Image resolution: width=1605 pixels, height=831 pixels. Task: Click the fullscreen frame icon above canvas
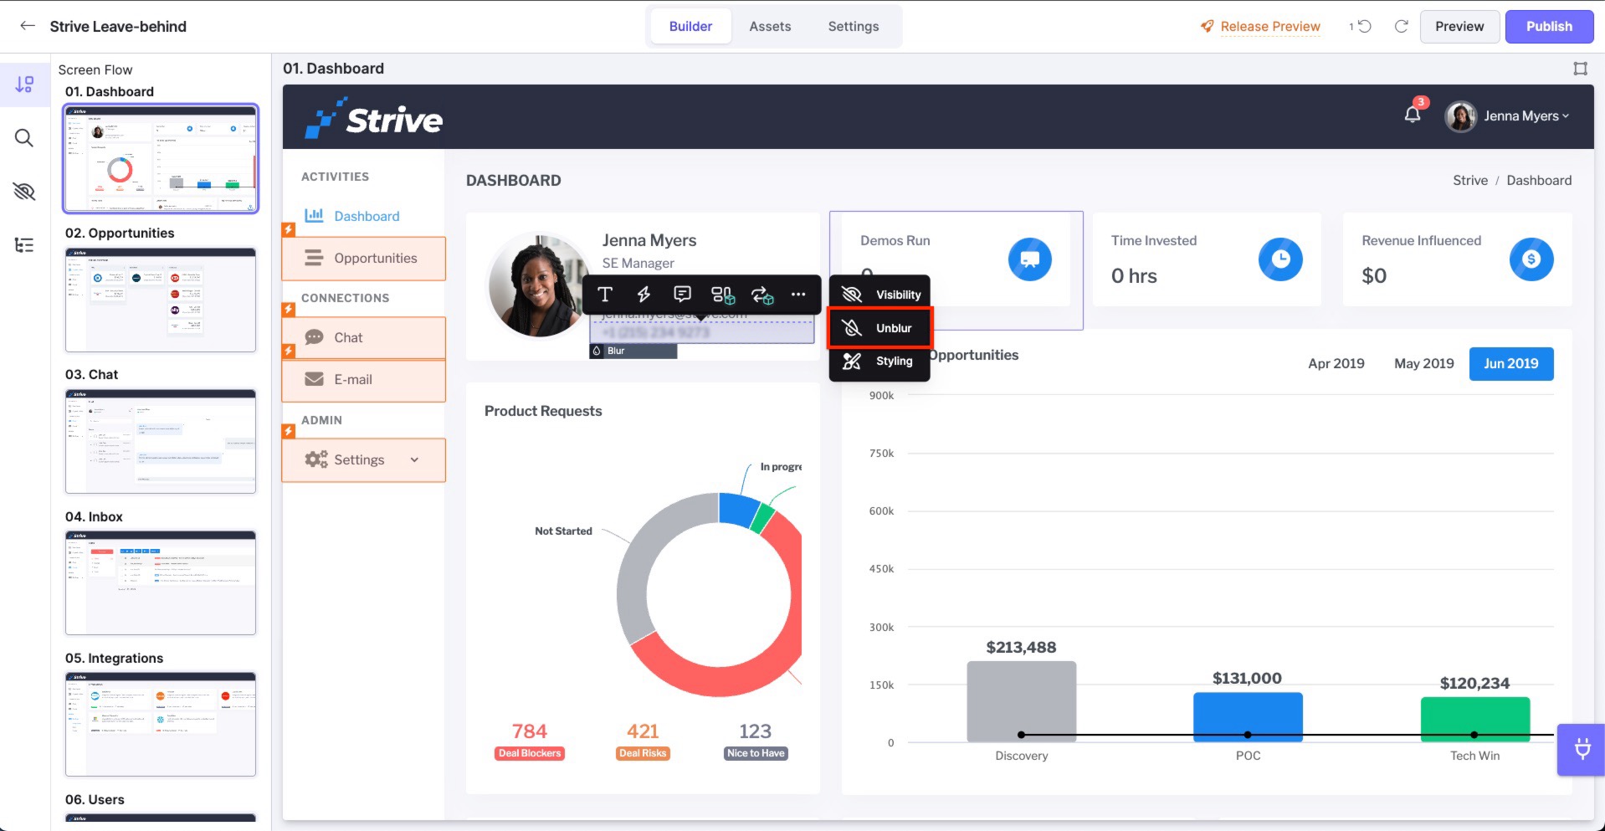(1580, 69)
